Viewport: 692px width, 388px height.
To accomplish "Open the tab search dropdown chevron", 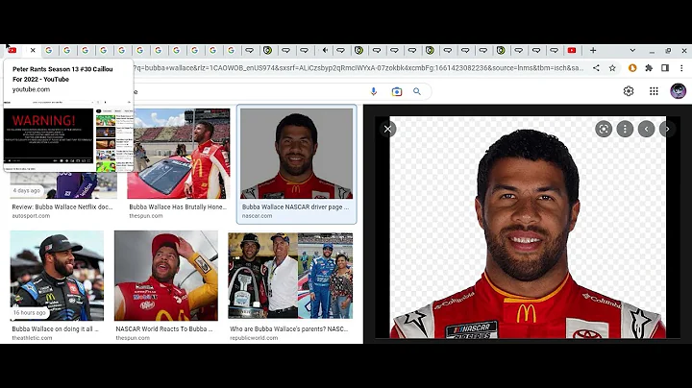I will coord(632,50).
